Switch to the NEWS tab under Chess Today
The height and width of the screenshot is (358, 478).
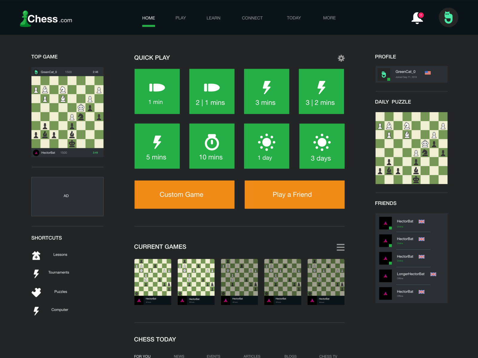click(x=179, y=356)
